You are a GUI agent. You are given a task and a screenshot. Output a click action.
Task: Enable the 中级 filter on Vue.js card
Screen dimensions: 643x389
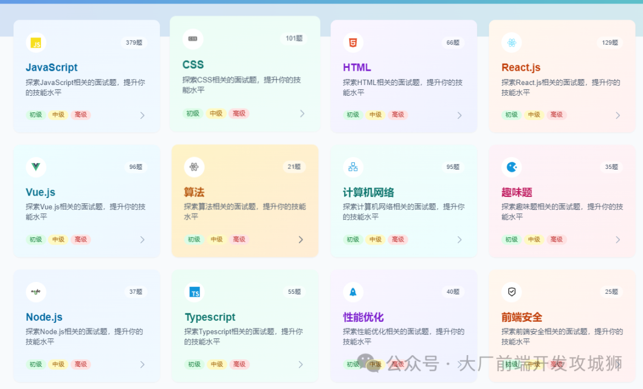[x=58, y=240]
